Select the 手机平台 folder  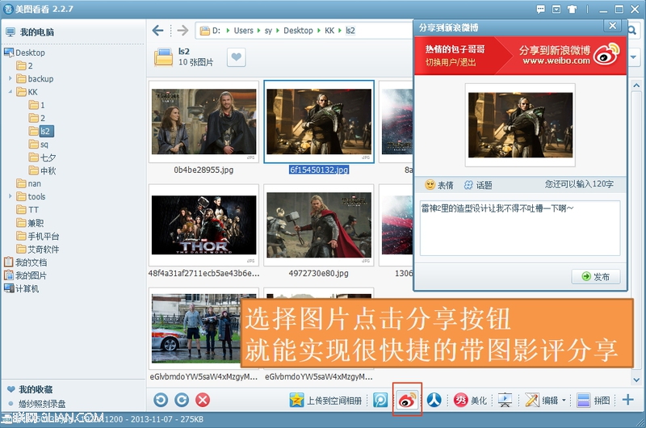pos(37,236)
